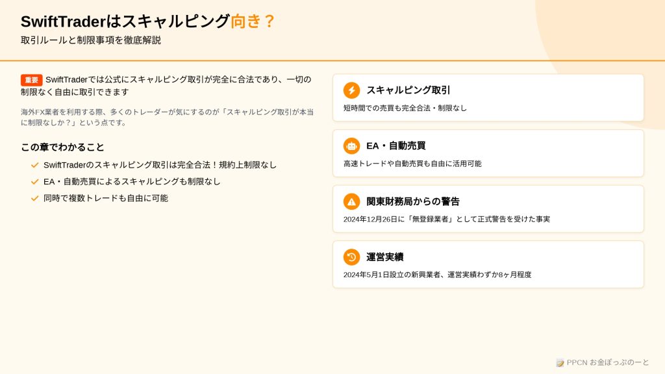Click checkmark beside 同時で複数トレード

[35, 198]
